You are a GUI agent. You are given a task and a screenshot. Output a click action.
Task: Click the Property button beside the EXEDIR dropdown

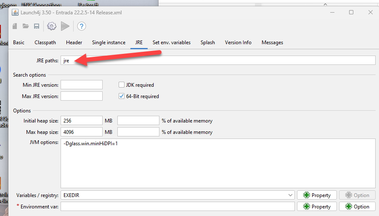point(317,195)
